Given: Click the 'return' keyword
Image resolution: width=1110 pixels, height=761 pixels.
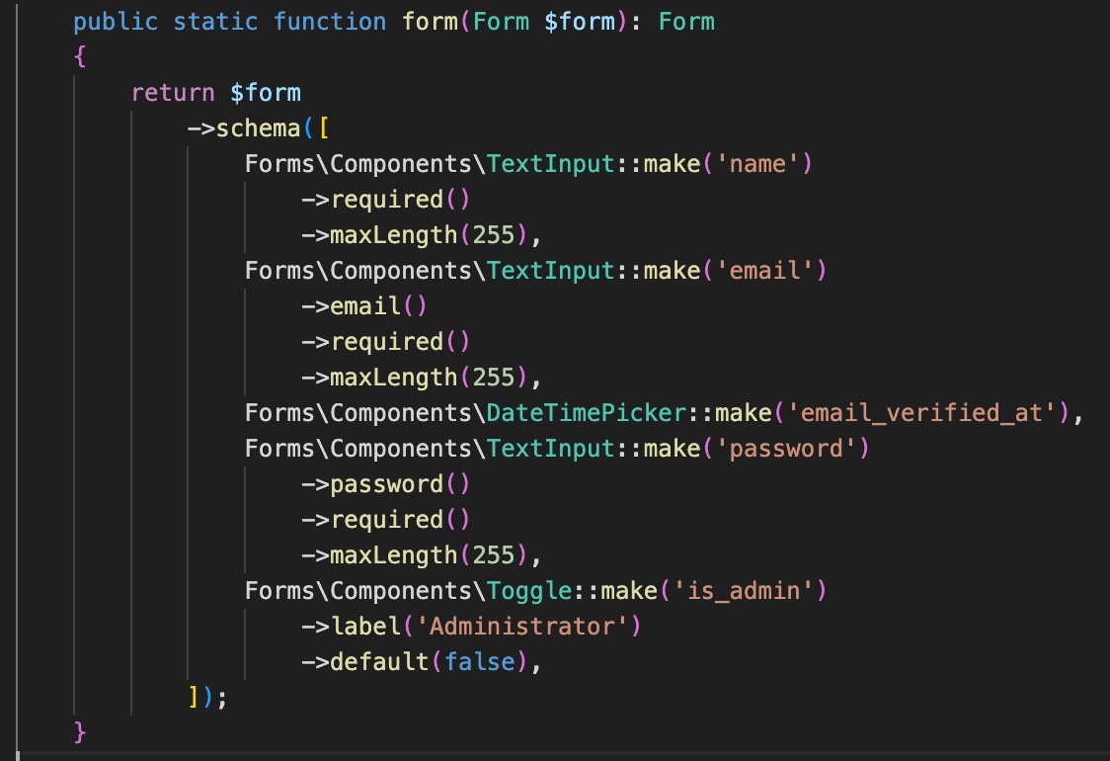Looking at the screenshot, I should click(173, 93).
